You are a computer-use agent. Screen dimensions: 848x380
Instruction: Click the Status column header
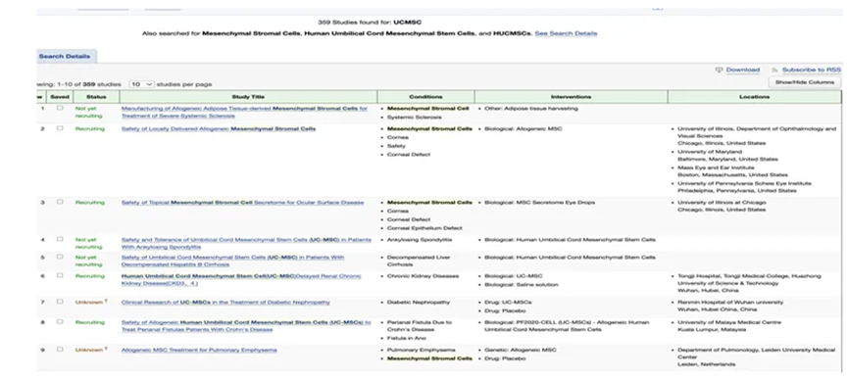click(x=96, y=97)
